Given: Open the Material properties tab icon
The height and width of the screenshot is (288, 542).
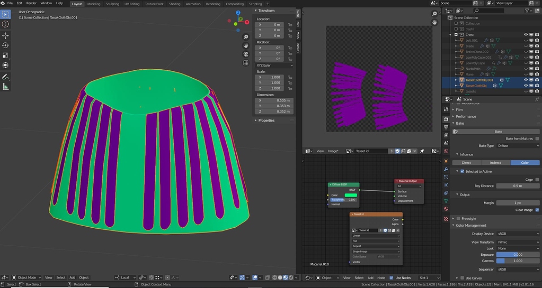Looking at the screenshot, I should [x=446, y=209].
